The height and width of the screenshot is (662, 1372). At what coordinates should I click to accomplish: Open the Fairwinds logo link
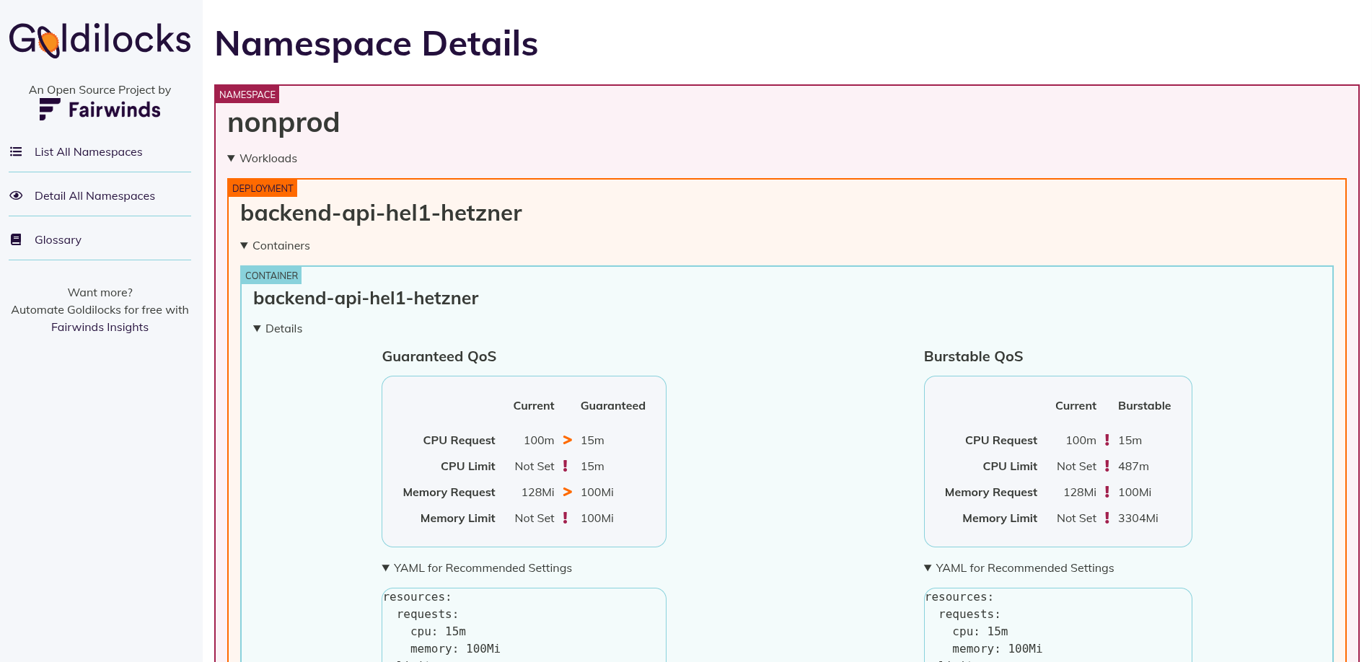point(100,110)
